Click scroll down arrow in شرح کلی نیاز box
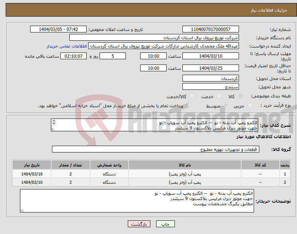Viewport: 297px width, 234px height. [x=54, y=124]
